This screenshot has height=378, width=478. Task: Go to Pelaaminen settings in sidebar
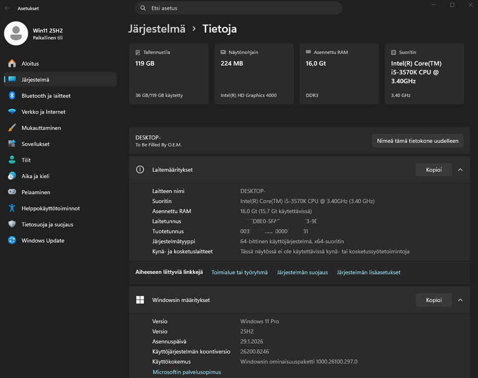(35, 192)
